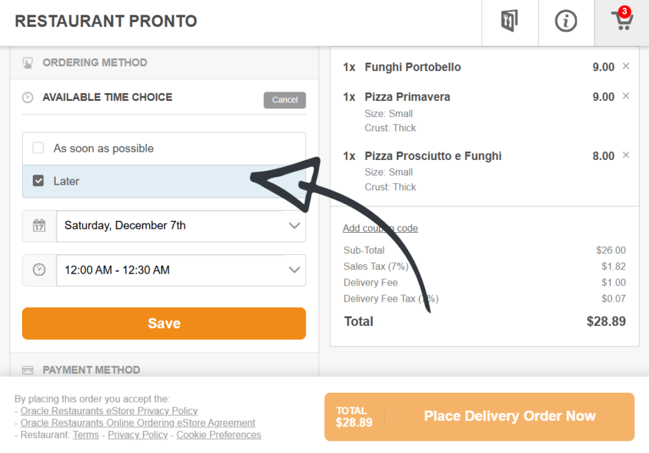Screen dimensions: 649x453
Task: Open the restaurant menu icon beside info
Action: coord(509,20)
